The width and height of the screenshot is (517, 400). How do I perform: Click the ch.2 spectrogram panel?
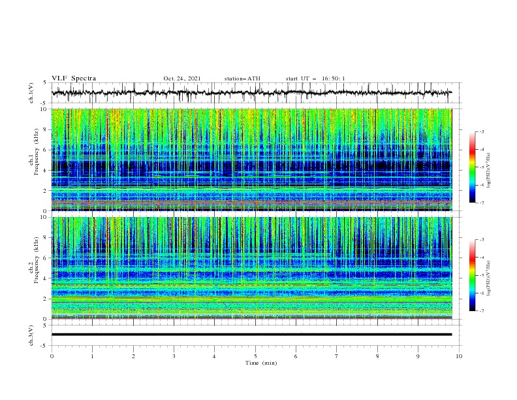point(251,268)
